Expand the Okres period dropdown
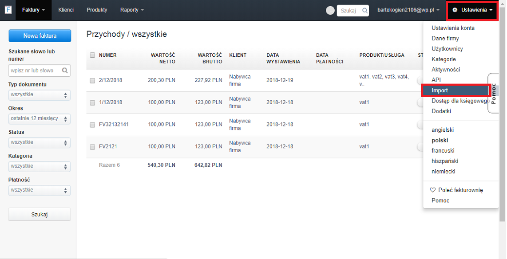Screen dimensions: 507x259 (x=40, y=119)
